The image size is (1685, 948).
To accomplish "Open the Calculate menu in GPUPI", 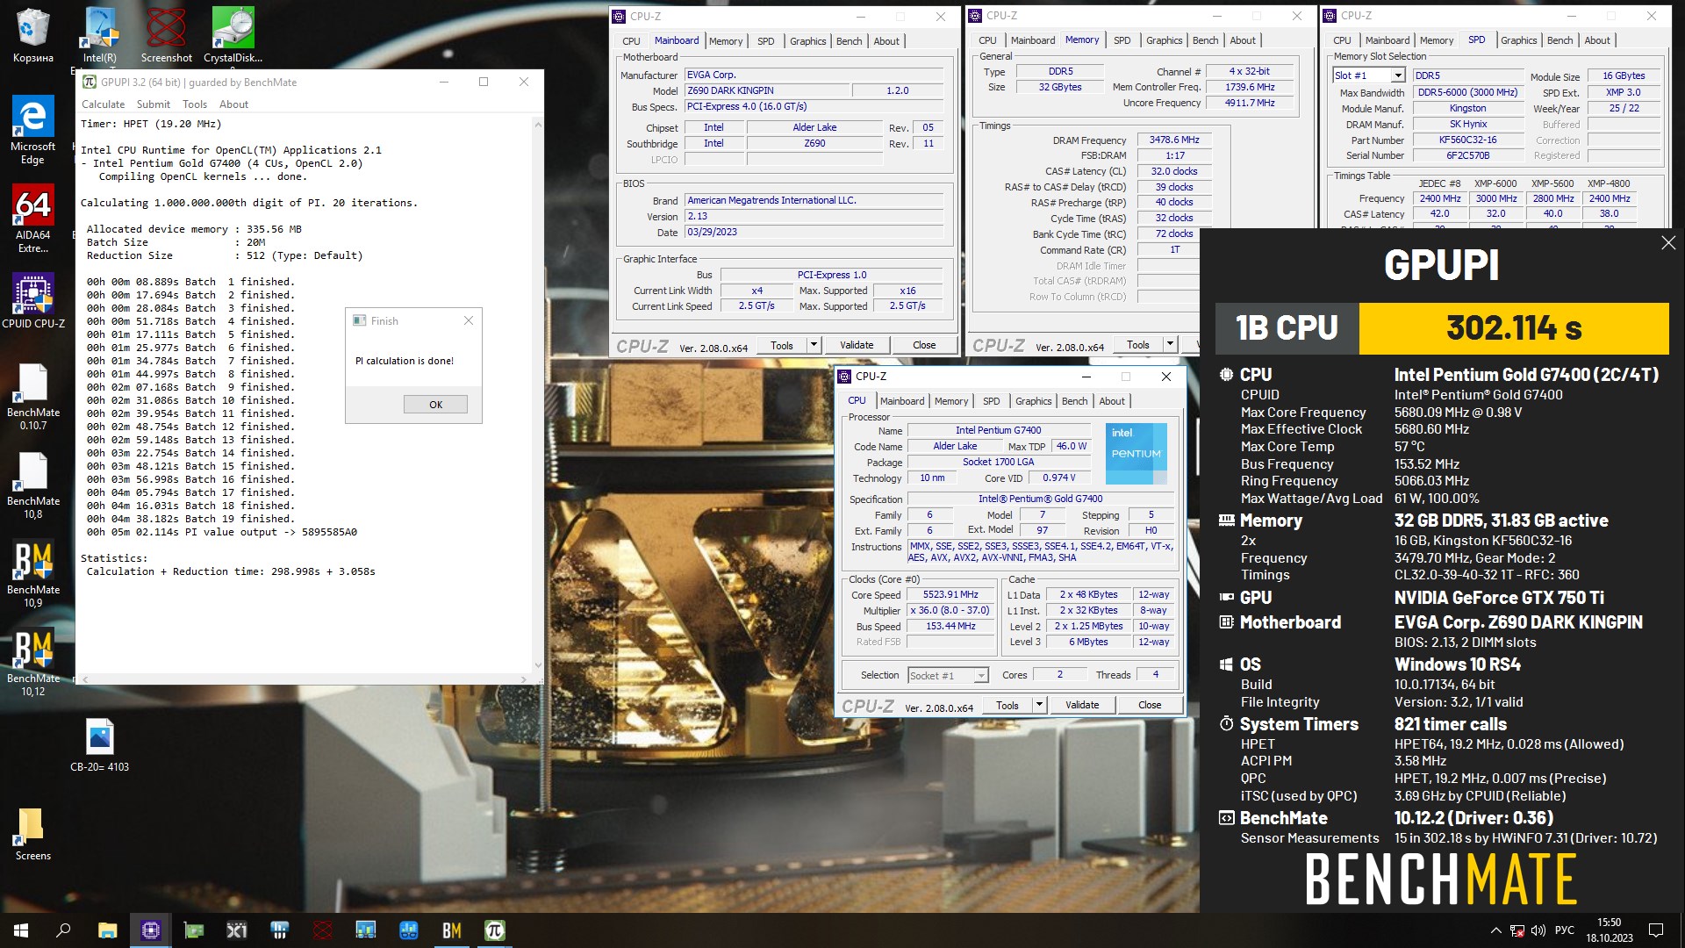I will (104, 104).
